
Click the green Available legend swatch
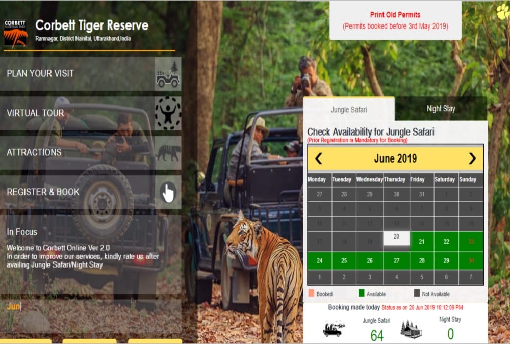pyautogui.click(x=362, y=293)
